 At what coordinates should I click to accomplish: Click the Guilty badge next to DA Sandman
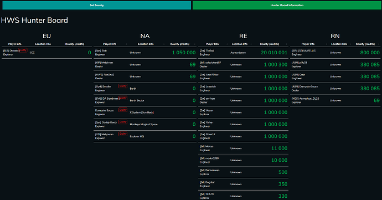[123, 98]
